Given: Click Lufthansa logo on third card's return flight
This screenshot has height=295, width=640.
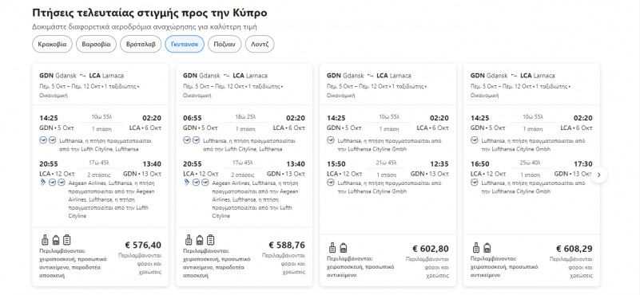Looking at the screenshot, I should (x=331, y=182).
